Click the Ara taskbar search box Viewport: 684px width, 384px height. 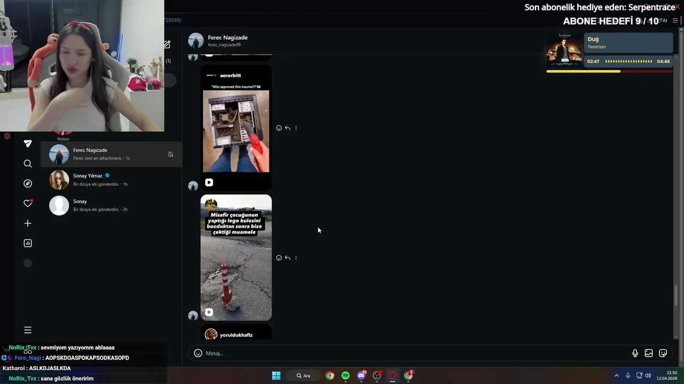click(x=304, y=375)
